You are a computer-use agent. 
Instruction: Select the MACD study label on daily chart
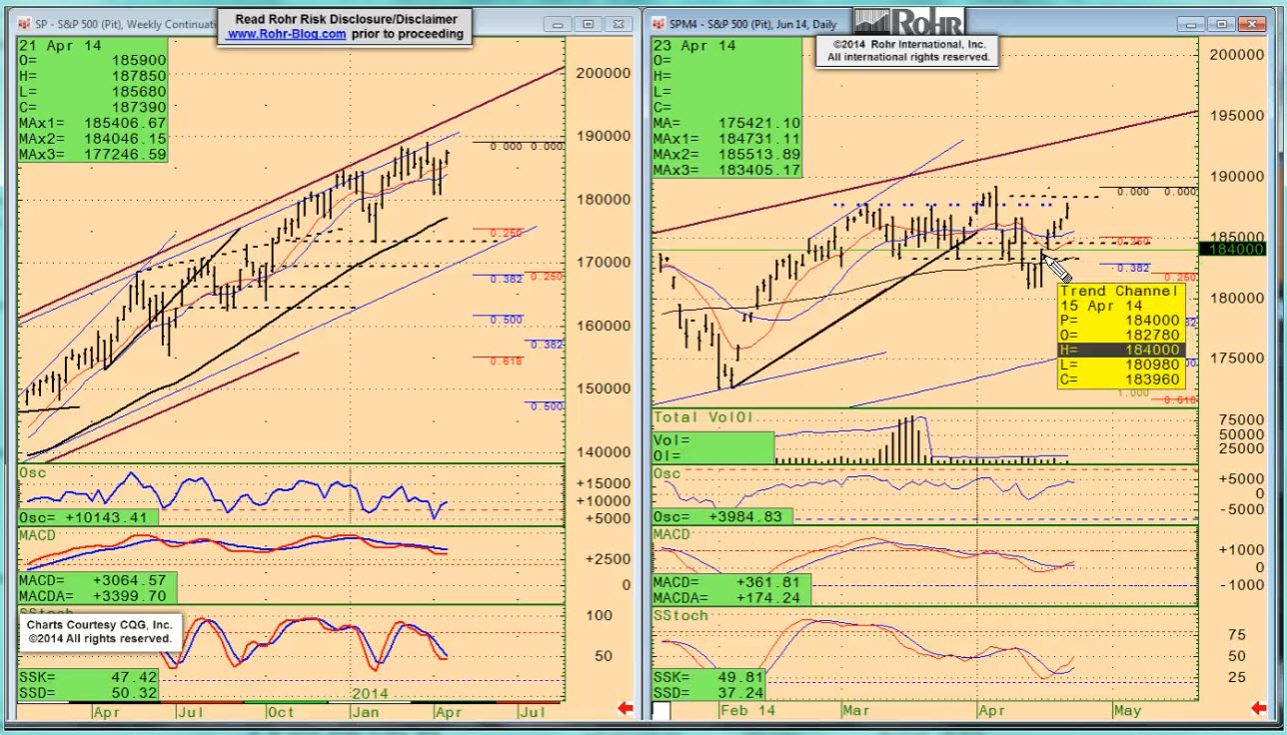click(x=672, y=534)
